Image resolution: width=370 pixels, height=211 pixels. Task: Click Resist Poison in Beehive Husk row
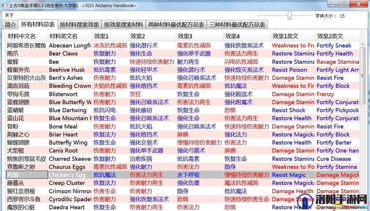tap(290, 70)
